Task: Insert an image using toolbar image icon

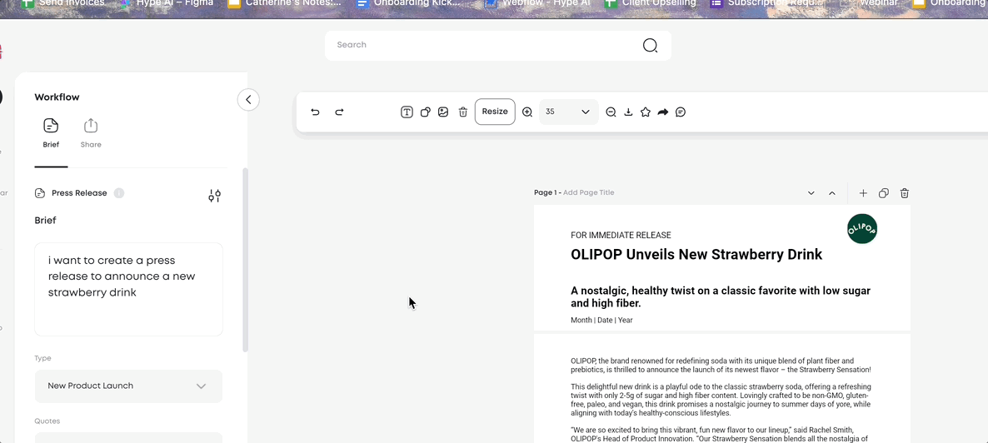Action: [443, 112]
